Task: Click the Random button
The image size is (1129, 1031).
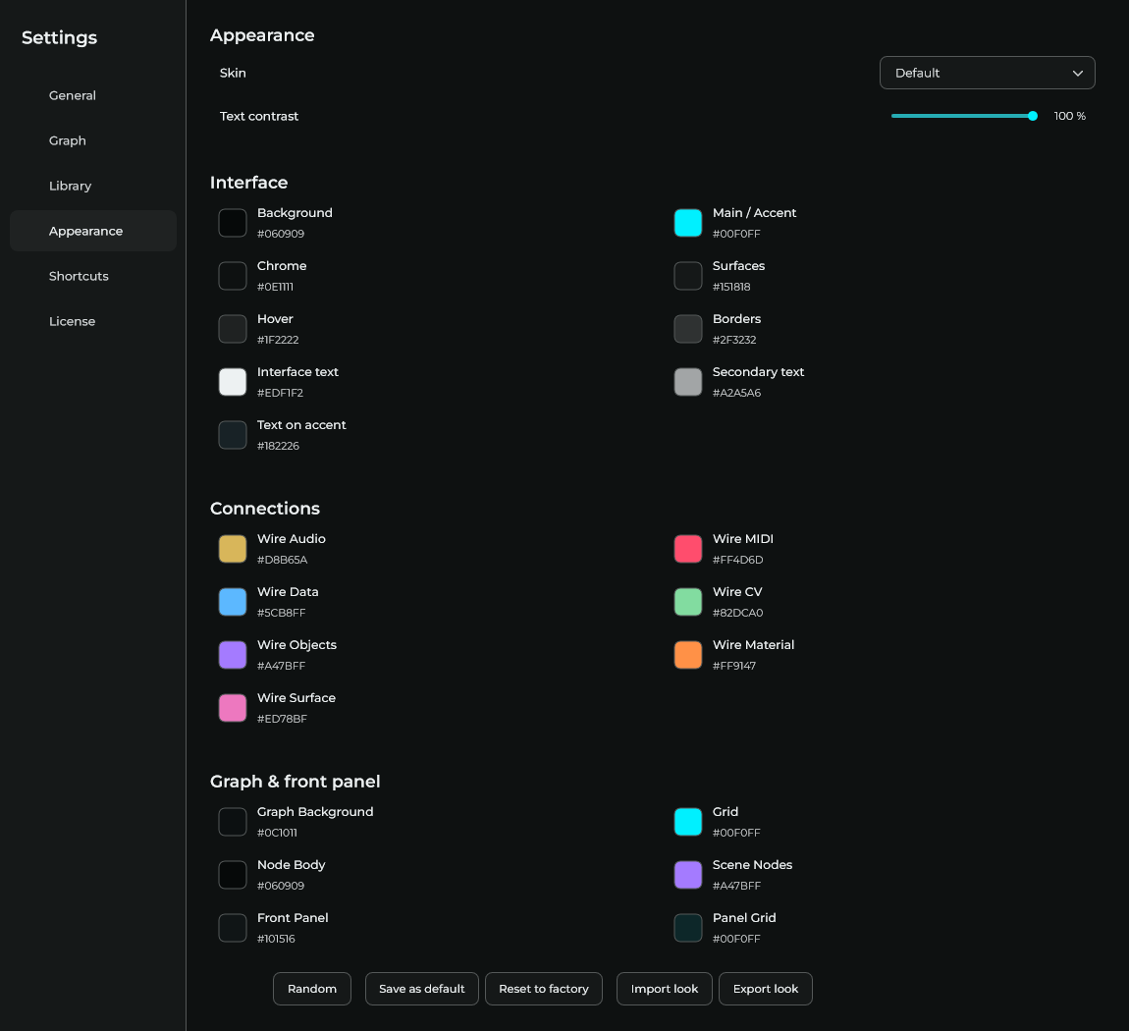Action: pos(312,989)
